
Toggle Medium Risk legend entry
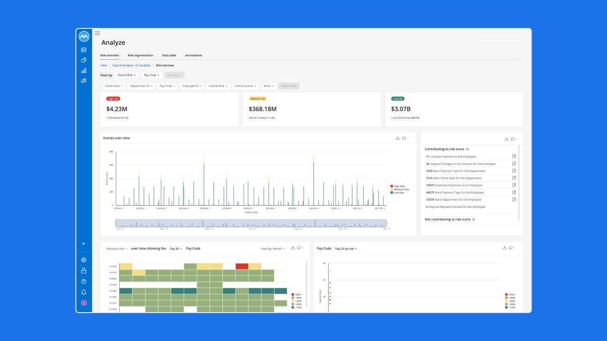[398, 189]
